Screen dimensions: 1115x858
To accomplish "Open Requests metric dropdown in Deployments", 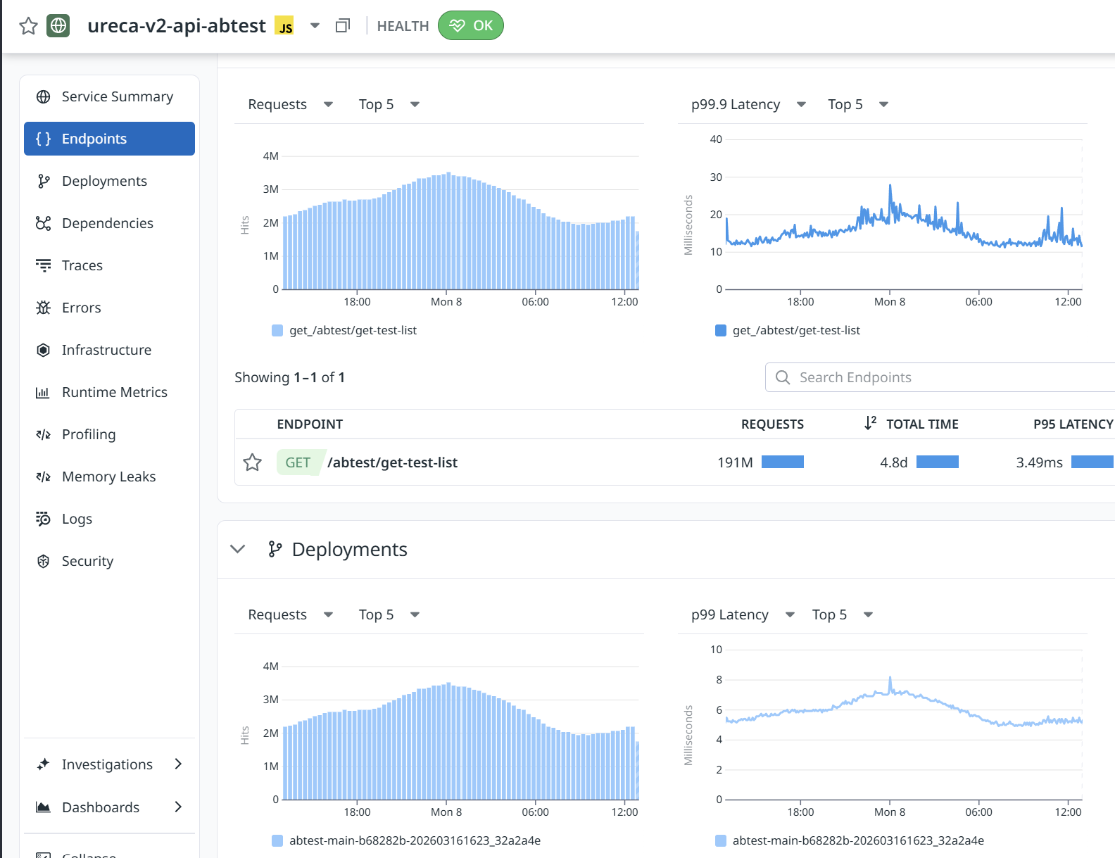I will point(290,614).
